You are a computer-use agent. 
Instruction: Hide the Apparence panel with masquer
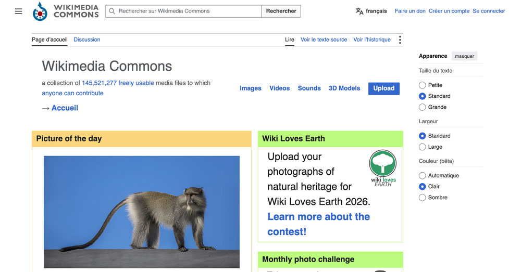point(464,56)
